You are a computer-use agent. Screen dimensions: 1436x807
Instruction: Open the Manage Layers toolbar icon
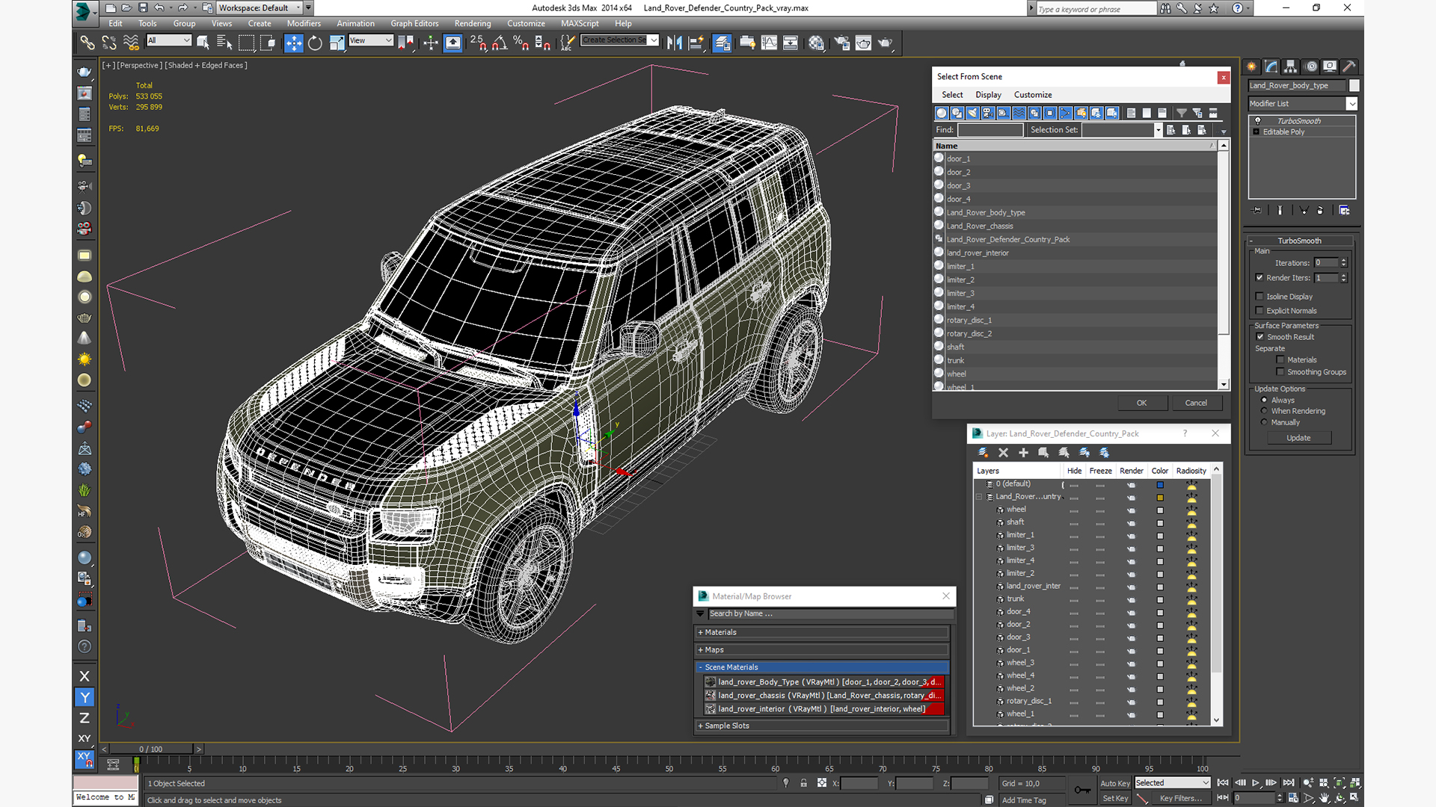[722, 43]
